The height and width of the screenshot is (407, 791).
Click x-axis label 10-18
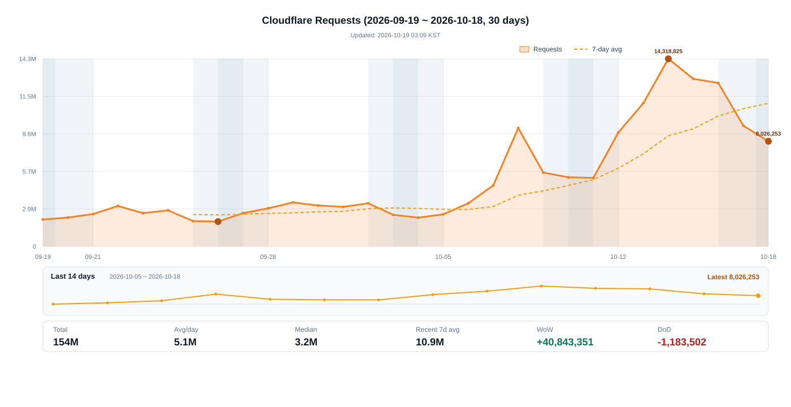click(x=768, y=257)
